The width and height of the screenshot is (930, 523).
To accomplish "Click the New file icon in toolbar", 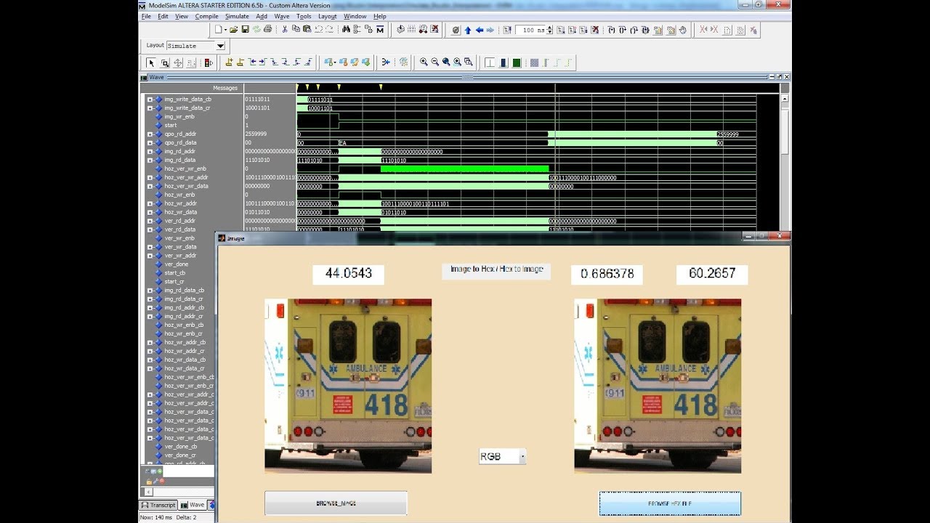I will pos(219,30).
